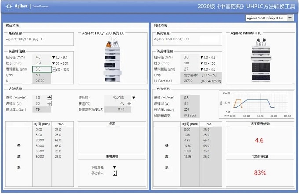Open the mobile phase 水/乙腈 dropdown
This screenshot has height=194, width=299.
(x=134, y=98)
